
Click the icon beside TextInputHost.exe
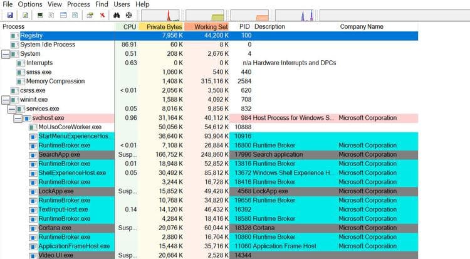pos(33,210)
